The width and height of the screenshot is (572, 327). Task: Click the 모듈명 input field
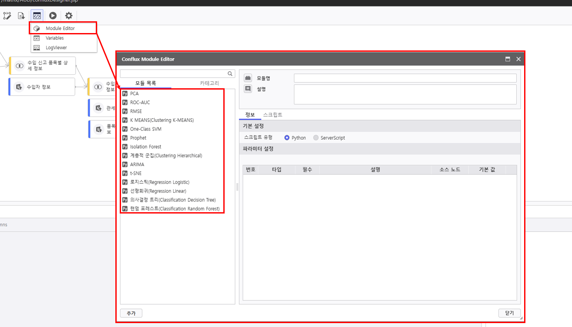(405, 78)
